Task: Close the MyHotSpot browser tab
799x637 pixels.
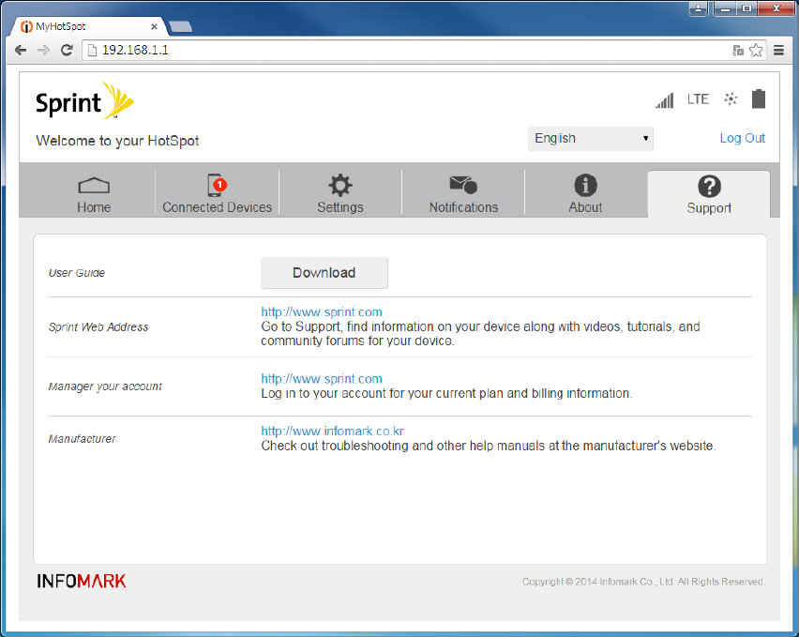Action: point(154,26)
